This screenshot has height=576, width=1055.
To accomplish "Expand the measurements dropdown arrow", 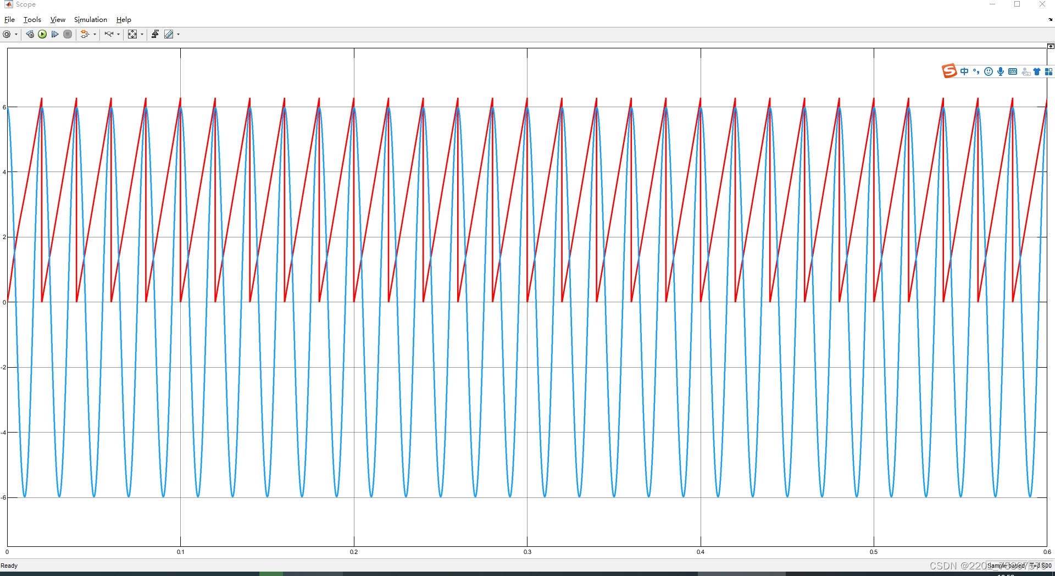I will click(178, 34).
